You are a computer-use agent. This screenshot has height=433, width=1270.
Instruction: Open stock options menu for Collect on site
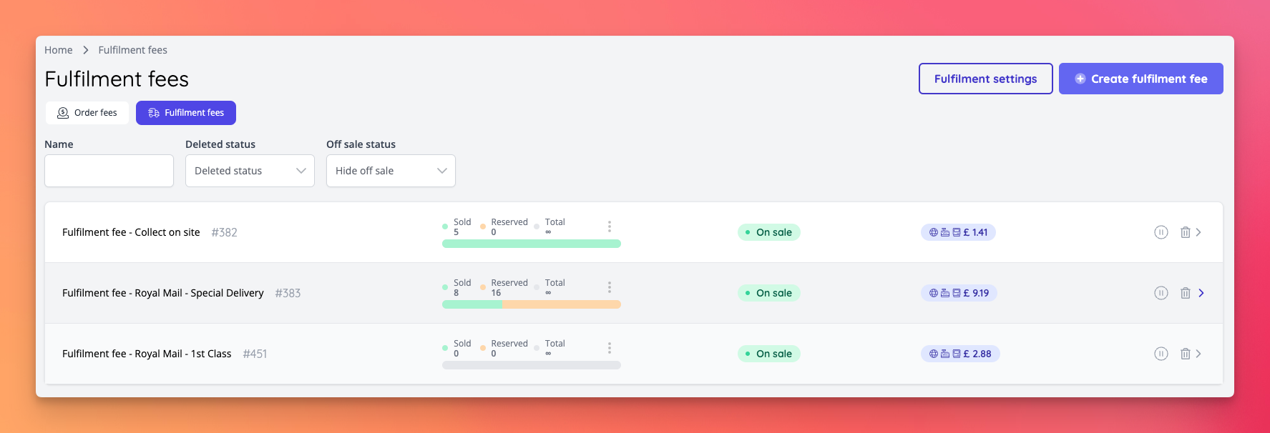[610, 227]
